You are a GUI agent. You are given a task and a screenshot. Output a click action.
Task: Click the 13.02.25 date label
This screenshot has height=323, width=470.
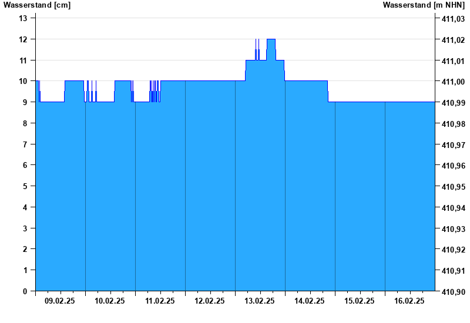(260, 301)
